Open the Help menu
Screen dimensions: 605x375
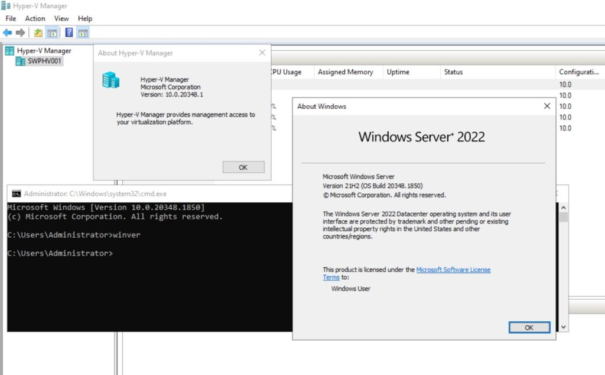click(x=85, y=18)
